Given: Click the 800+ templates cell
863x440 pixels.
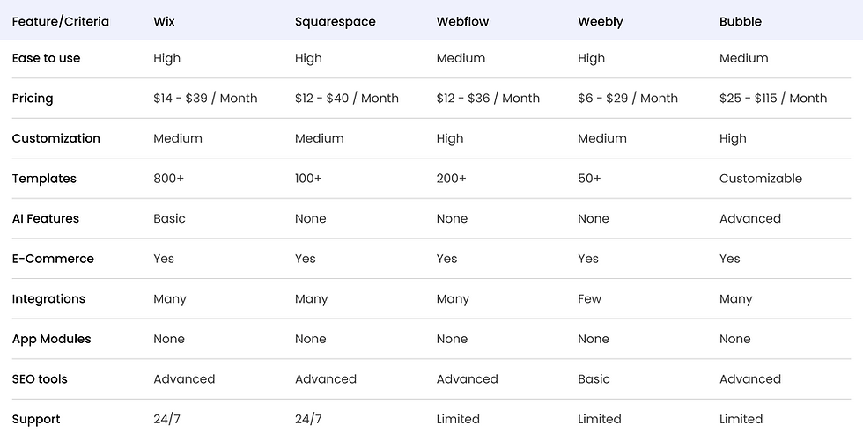Looking at the screenshot, I should click(169, 178).
